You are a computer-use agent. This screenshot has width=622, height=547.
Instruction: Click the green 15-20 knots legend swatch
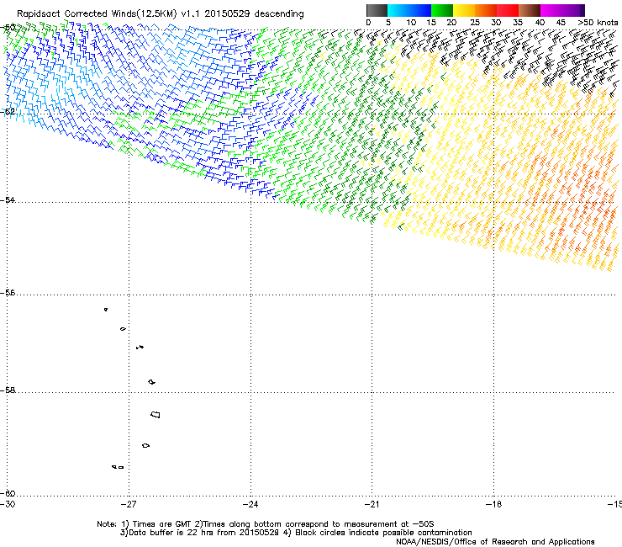click(x=442, y=10)
